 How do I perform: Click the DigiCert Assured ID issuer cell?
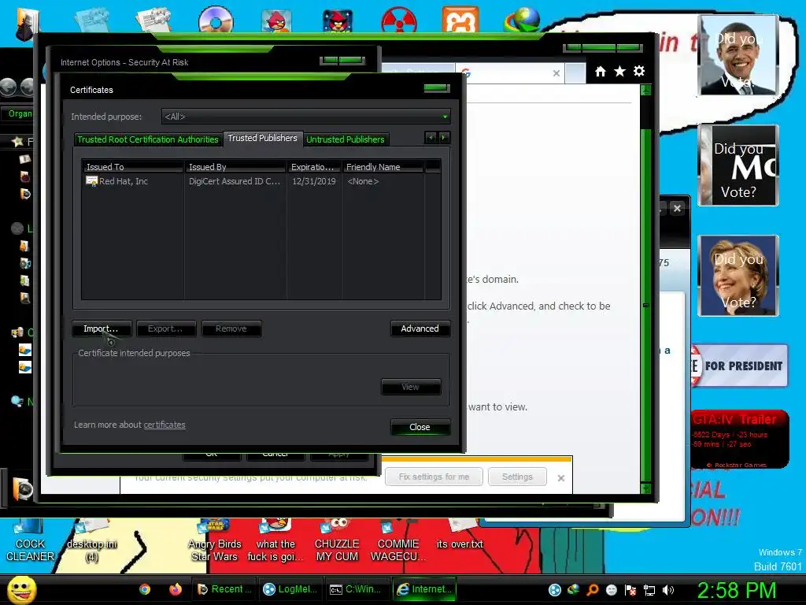pyautogui.click(x=235, y=181)
